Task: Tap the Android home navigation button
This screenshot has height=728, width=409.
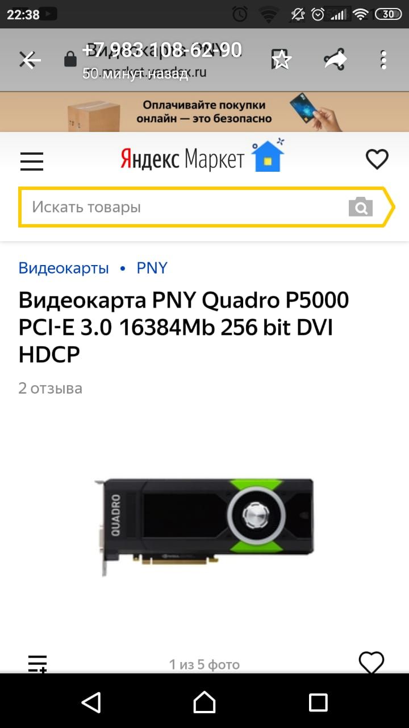Action: 204,702
